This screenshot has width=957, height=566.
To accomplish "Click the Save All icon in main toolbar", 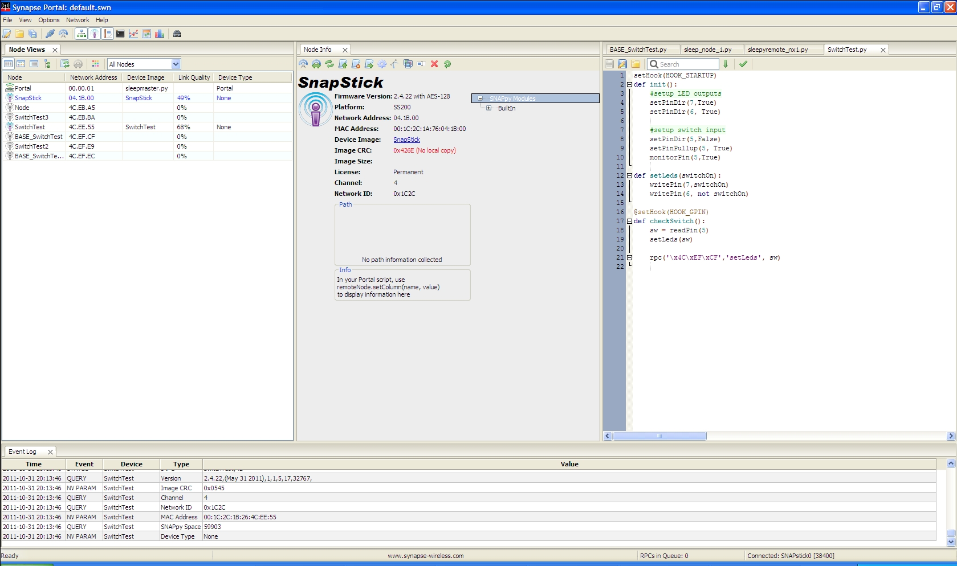I will tap(32, 34).
